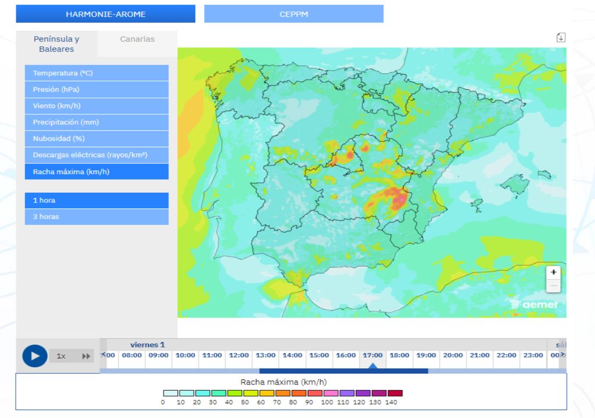Click the 60 km/h yellow-orange swatch
The height and width of the screenshot is (418, 595).
(x=267, y=393)
